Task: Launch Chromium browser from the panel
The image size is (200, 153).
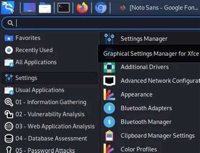Action: coord(101,8)
